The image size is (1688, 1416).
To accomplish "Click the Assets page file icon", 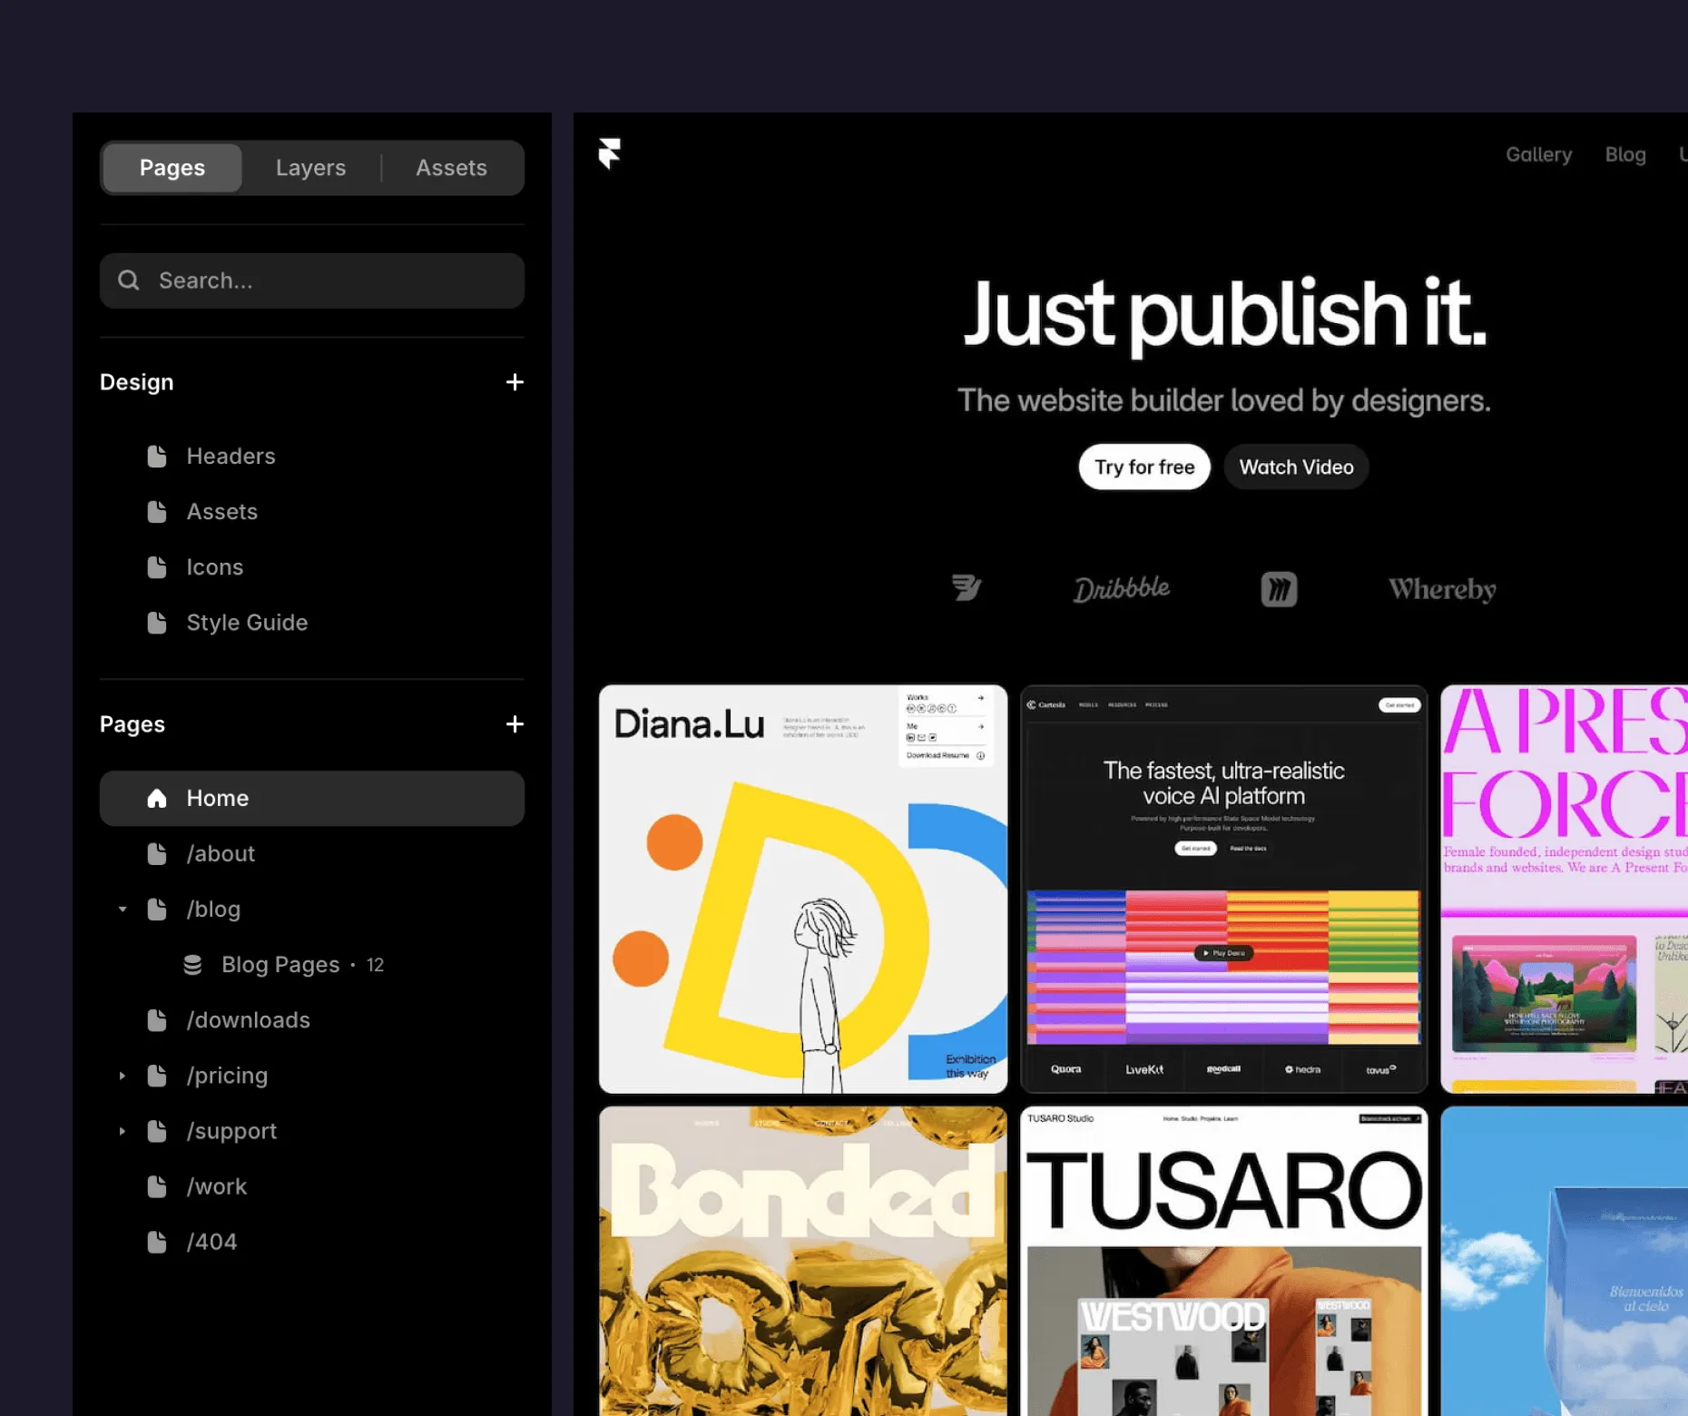I will pyautogui.click(x=157, y=511).
